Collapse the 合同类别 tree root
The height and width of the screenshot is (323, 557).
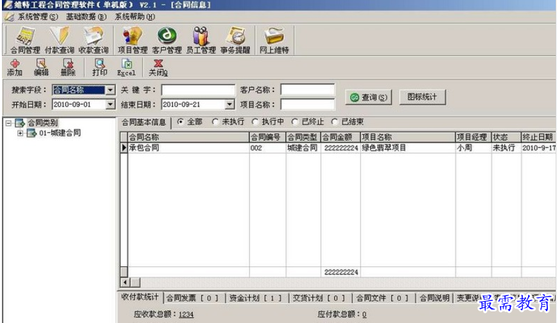tap(8, 123)
